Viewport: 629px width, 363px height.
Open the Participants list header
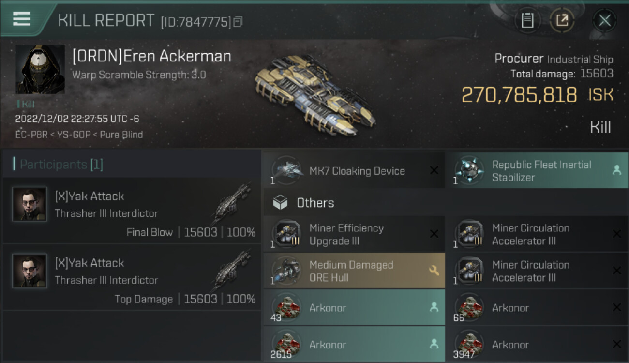[61, 165]
